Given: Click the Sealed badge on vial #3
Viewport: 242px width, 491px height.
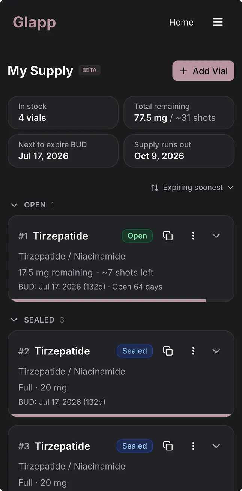Looking at the screenshot, I should tap(135, 446).
